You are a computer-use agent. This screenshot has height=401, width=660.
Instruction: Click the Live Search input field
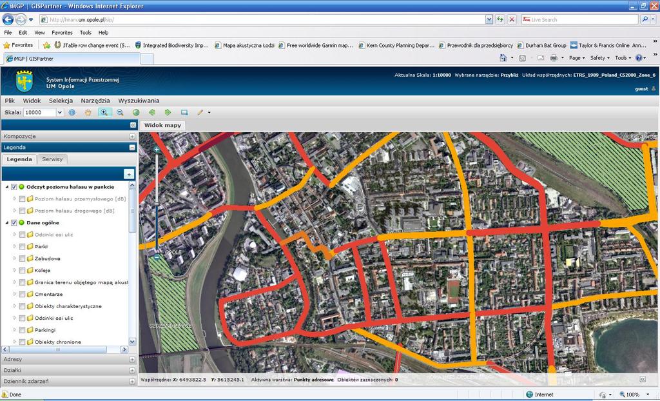(x=581, y=19)
